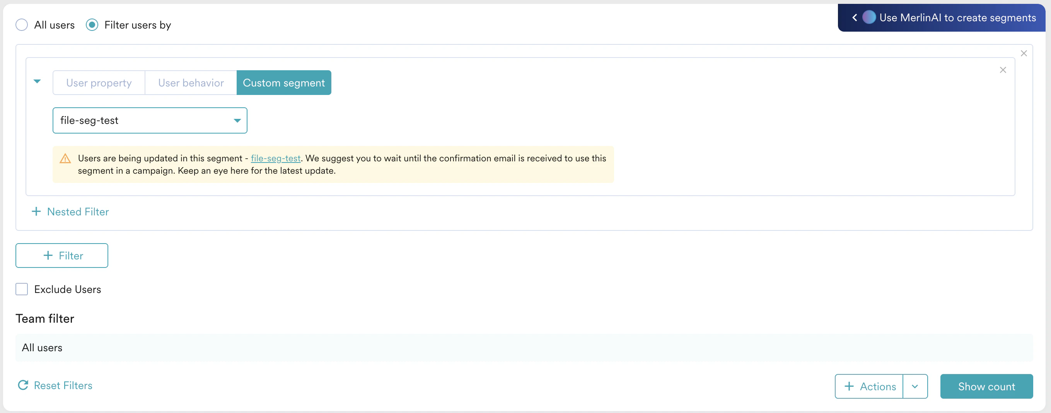Click the refresh icon beside Reset Filters
Screen dimensions: 1051x413
pos(23,385)
